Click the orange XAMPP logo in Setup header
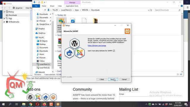The image size is (190, 107). pos(127,31)
